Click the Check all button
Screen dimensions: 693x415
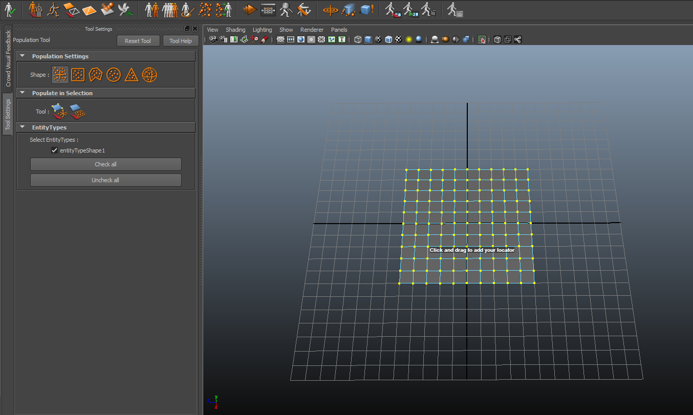pos(105,164)
